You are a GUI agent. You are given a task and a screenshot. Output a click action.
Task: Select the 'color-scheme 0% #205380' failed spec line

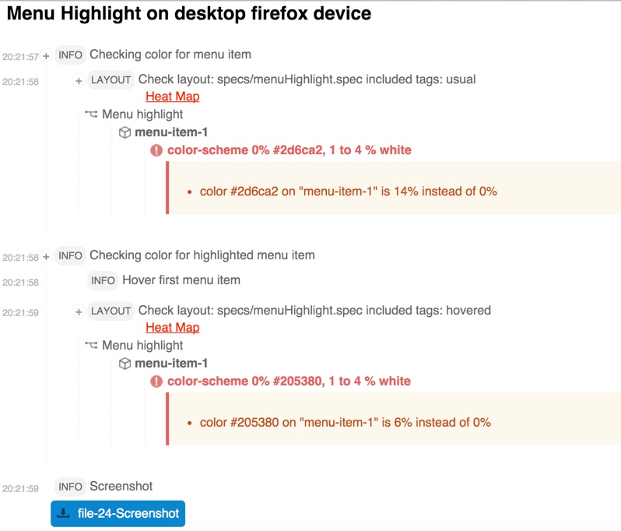coord(289,382)
